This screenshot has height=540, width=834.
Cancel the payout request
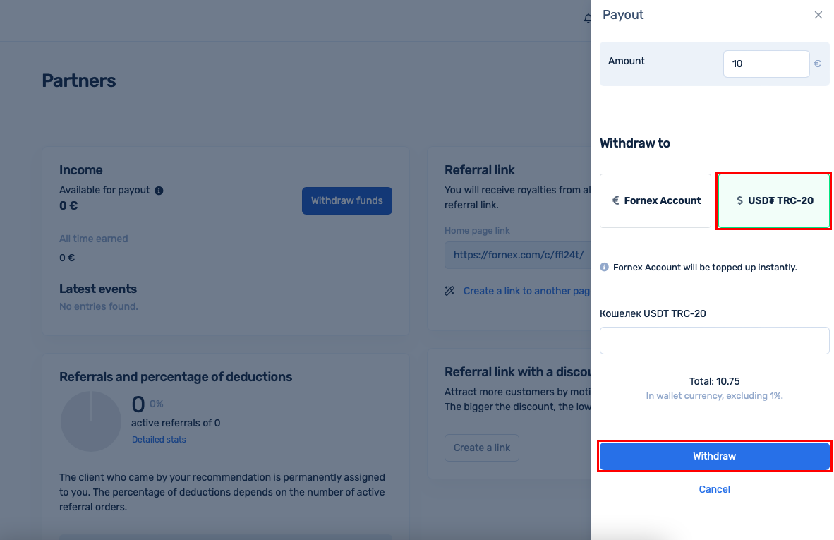(714, 489)
